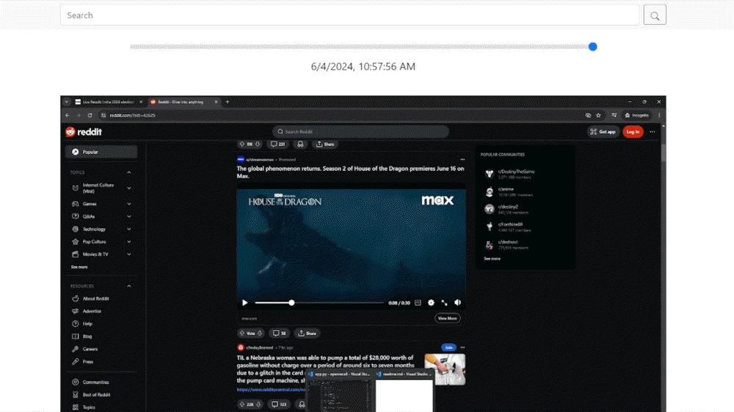The width and height of the screenshot is (734, 412).
Task: Collapse the RESOURCES section in the sidebar
Action: tap(129, 286)
